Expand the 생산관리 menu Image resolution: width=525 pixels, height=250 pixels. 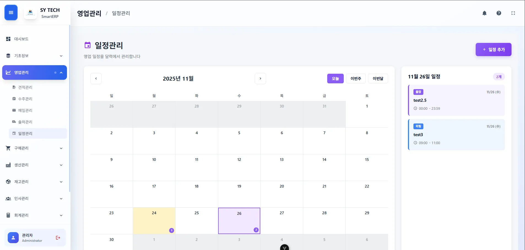pos(34,165)
